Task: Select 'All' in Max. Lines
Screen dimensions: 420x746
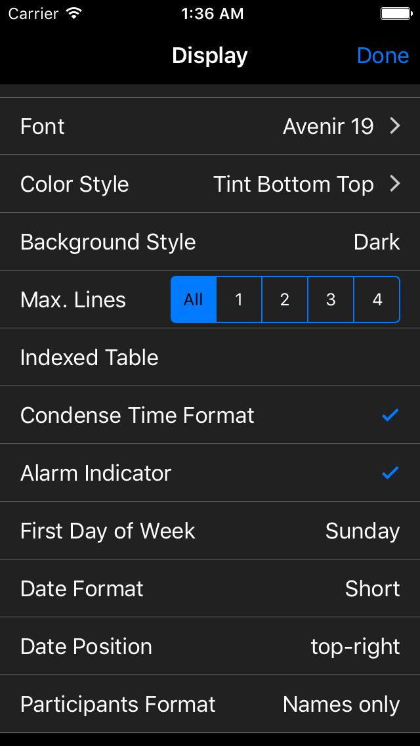Action: (x=194, y=299)
